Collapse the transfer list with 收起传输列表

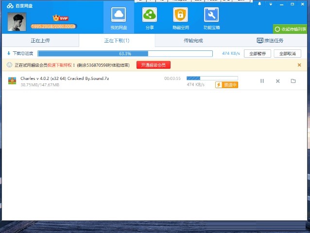(x=290, y=29)
